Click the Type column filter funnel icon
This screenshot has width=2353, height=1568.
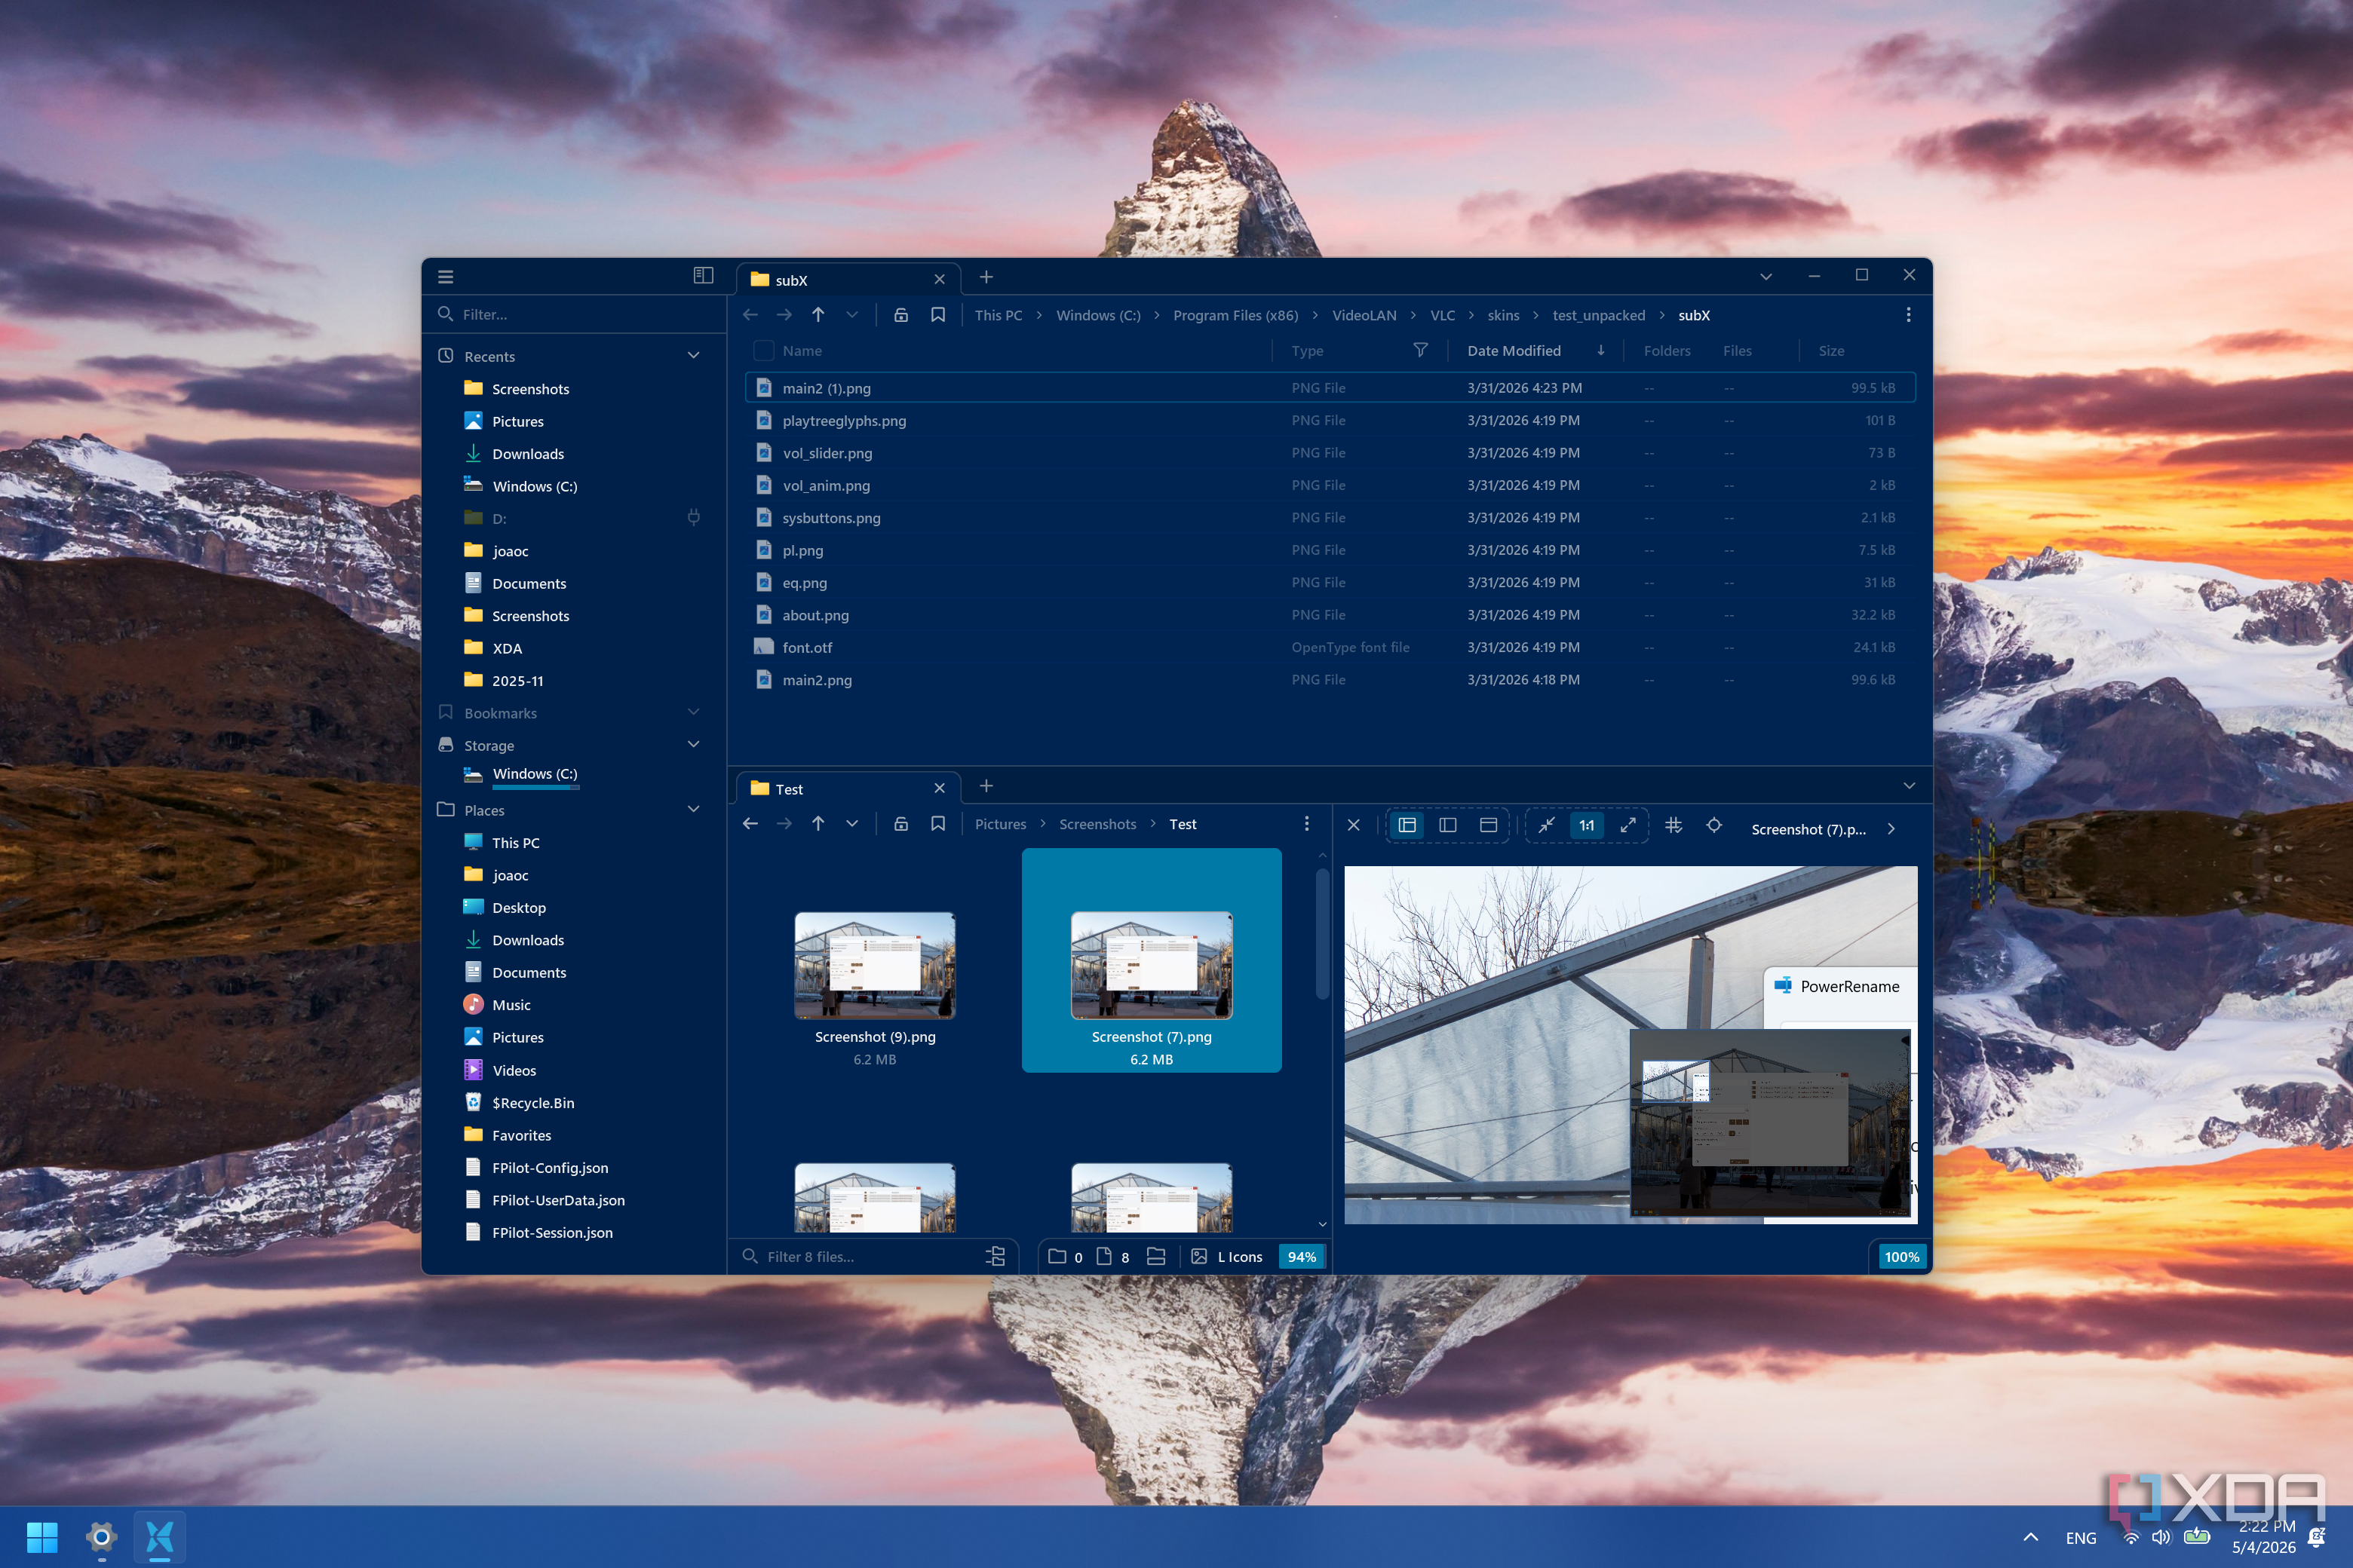[x=1421, y=350]
